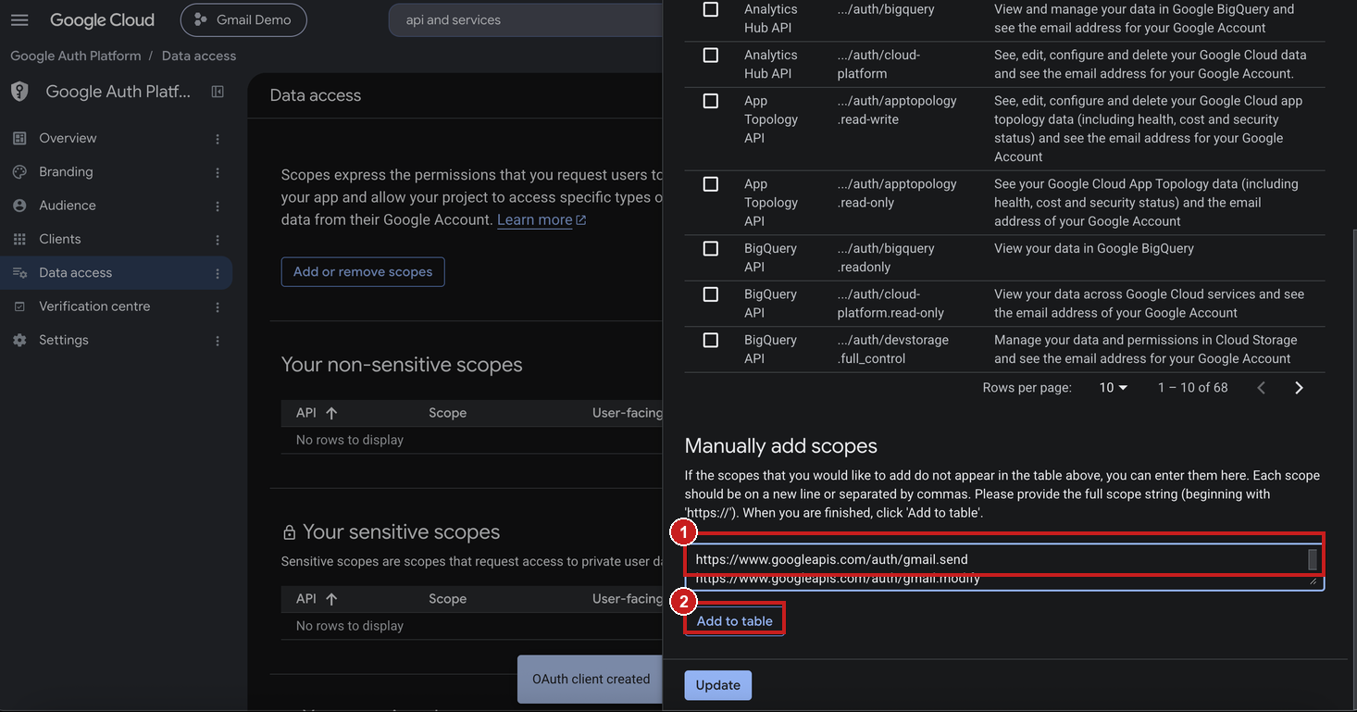Sort sensitive scopes by API column

point(317,599)
